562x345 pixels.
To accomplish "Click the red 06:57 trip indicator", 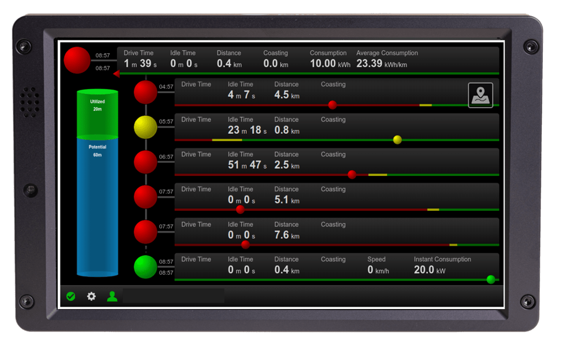I will 146,162.
